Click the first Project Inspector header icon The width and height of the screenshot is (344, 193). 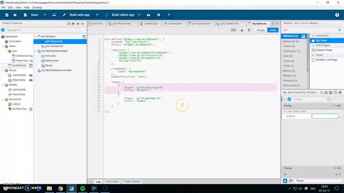[x=68, y=24]
